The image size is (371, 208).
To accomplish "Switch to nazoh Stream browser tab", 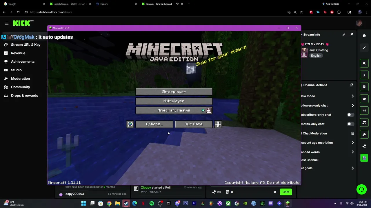I will (70, 4).
